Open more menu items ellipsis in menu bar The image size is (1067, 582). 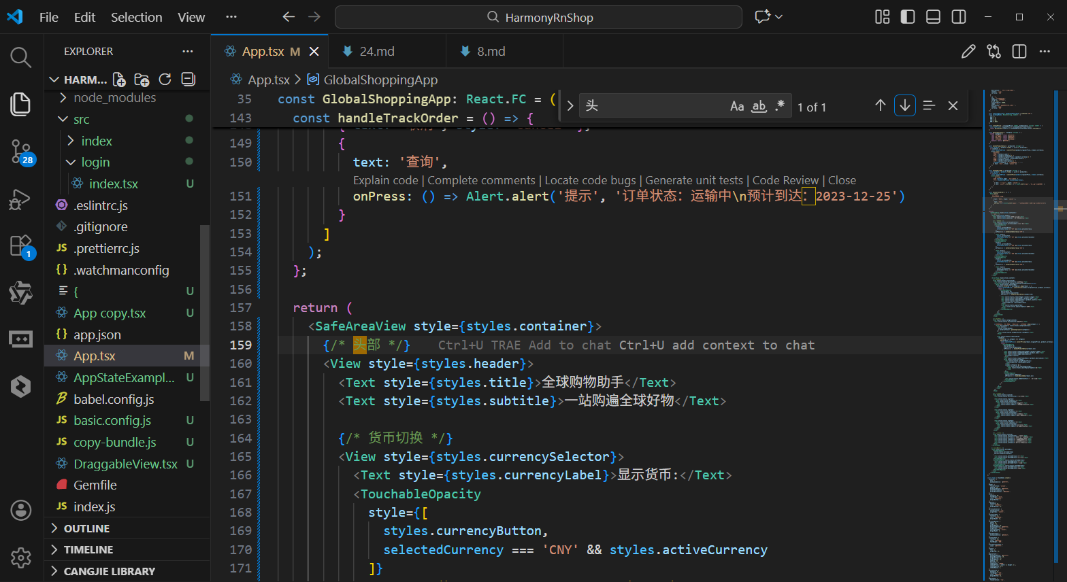coord(231,17)
